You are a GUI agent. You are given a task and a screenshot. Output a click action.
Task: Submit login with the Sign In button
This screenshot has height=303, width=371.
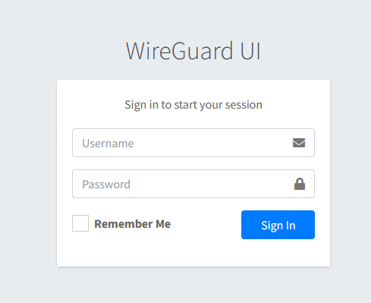click(278, 225)
